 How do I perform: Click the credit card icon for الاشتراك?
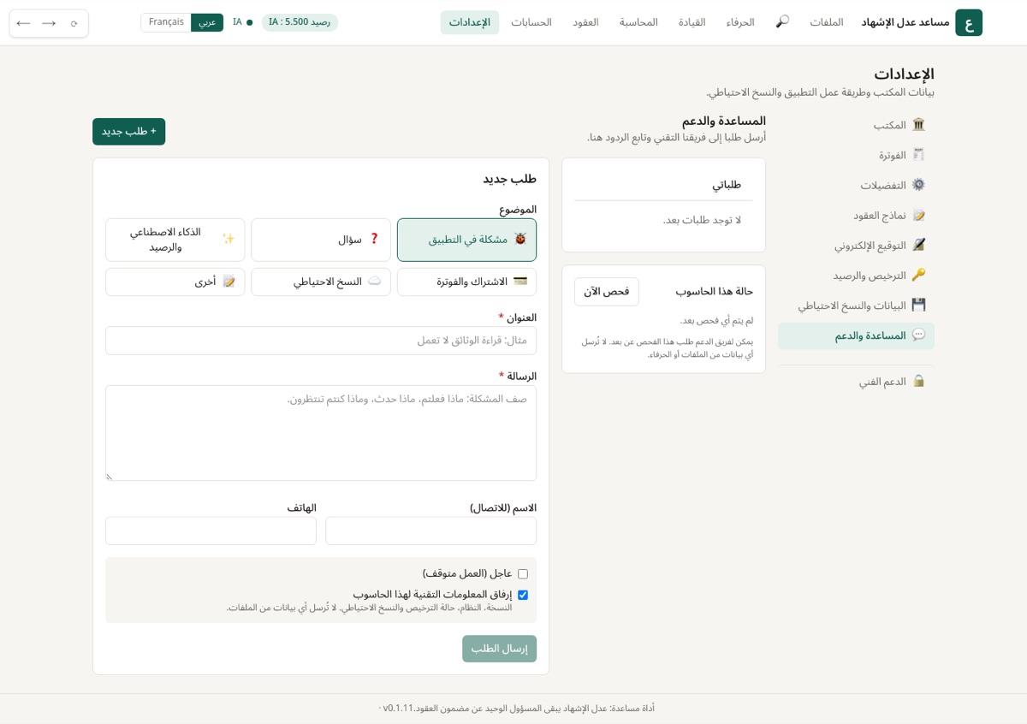pyautogui.click(x=519, y=282)
